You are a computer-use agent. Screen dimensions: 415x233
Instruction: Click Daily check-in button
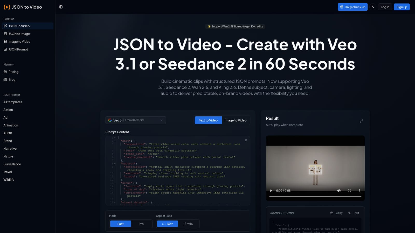pos(353,7)
